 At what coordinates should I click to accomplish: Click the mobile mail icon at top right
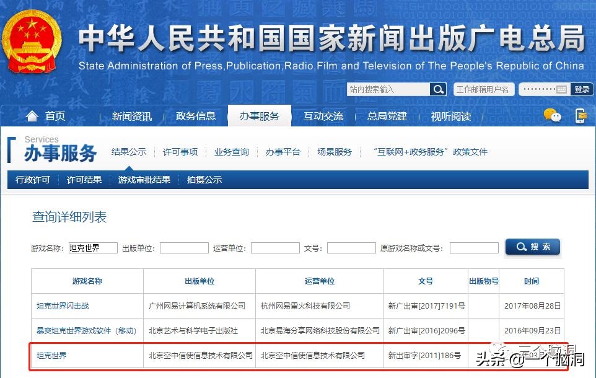[x=581, y=115]
